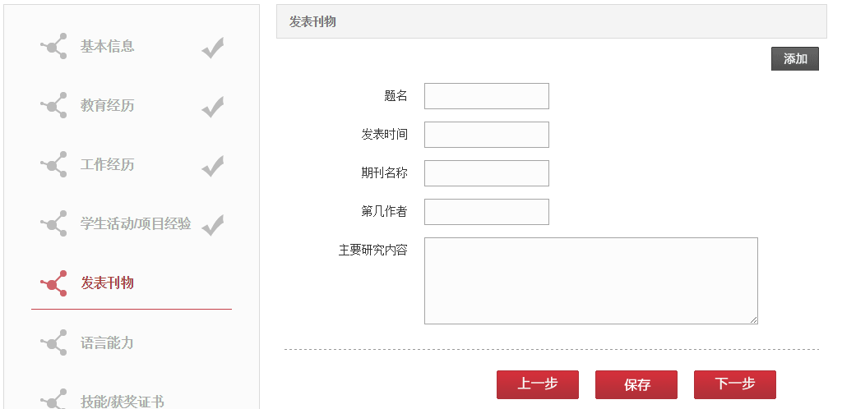Viewport: 842px width, 409px height.
Task: Click the checkmark next to 教育经历
Action: [x=213, y=107]
